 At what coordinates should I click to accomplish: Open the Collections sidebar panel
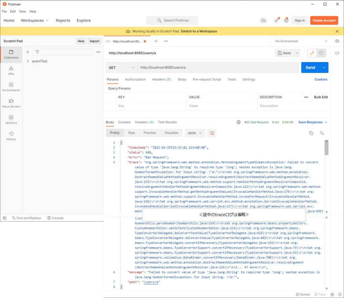[x=11, y=54]
